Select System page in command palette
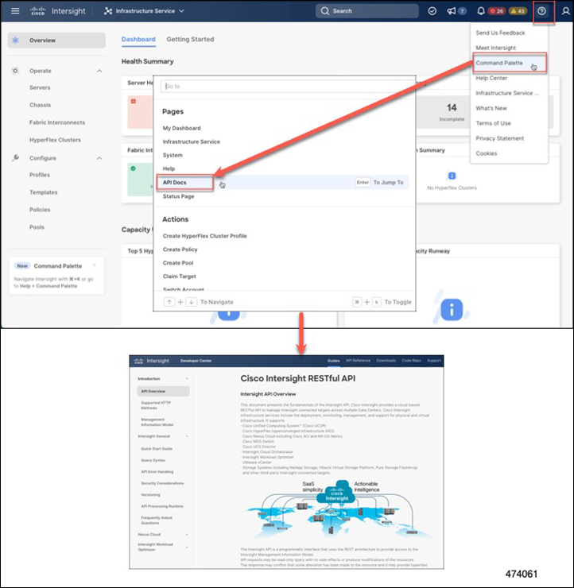This screenshot has width=574, height=588. click(x=173, y=155)
